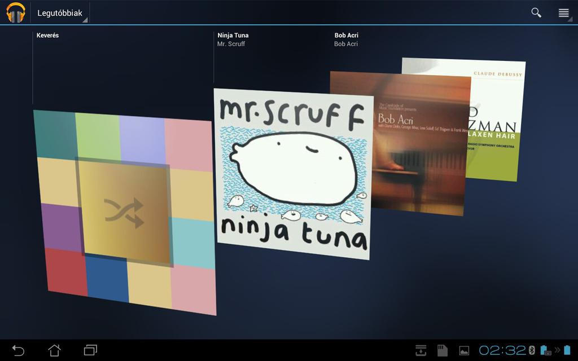This screenshot has width=578, height=361.
Task: Open the overflow menu icon
Action: pos(564,13)
